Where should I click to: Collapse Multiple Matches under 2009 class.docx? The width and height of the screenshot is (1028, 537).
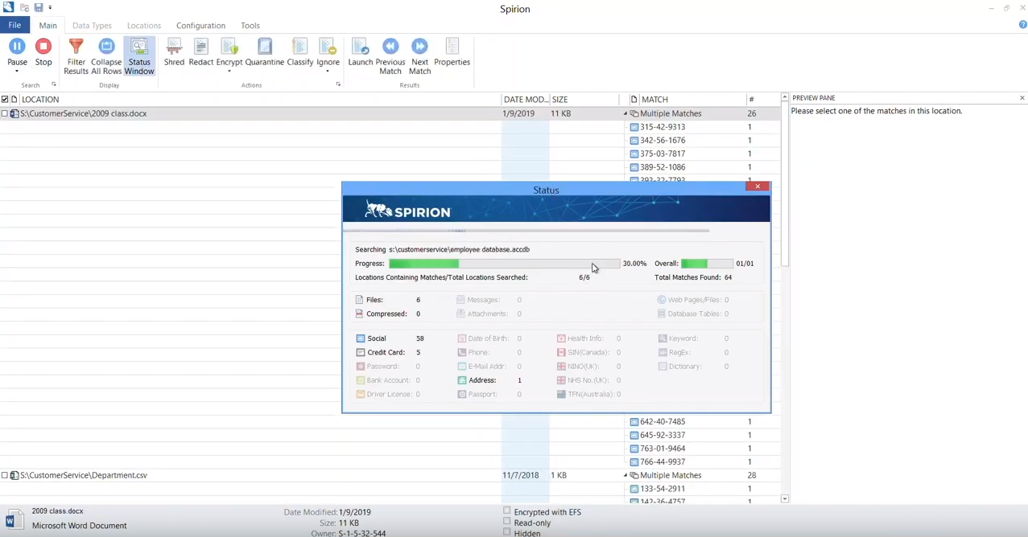tap(625, 113)
